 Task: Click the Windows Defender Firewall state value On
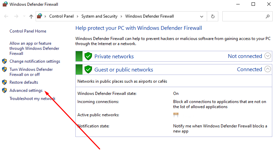[176, 94]
